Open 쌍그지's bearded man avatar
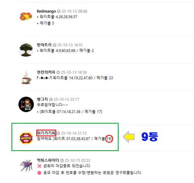The width and height of the screenshot is (194, 183). (26, 104)
